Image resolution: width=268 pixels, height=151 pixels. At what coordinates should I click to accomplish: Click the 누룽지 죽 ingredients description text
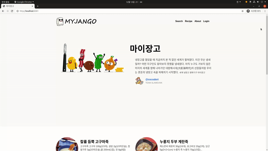tap(185, 148)
